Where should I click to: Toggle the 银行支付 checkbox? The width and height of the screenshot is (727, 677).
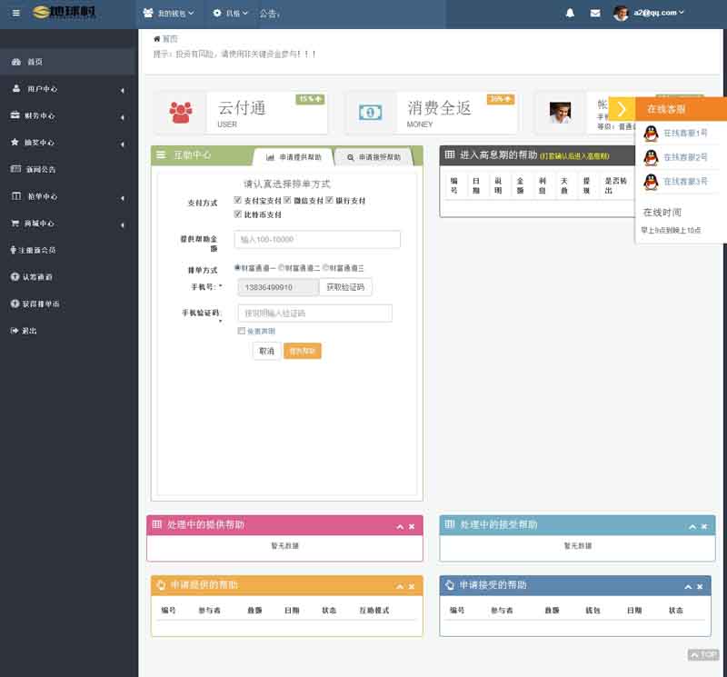tap(329, 200)
